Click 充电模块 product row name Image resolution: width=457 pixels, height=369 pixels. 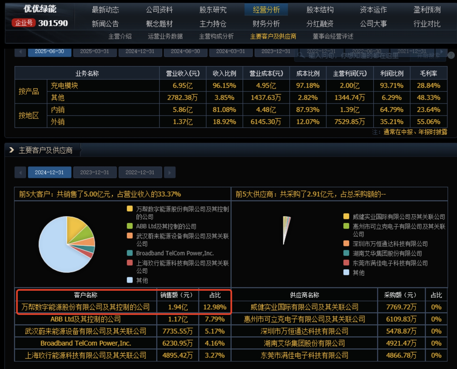[x=64, y=86]
